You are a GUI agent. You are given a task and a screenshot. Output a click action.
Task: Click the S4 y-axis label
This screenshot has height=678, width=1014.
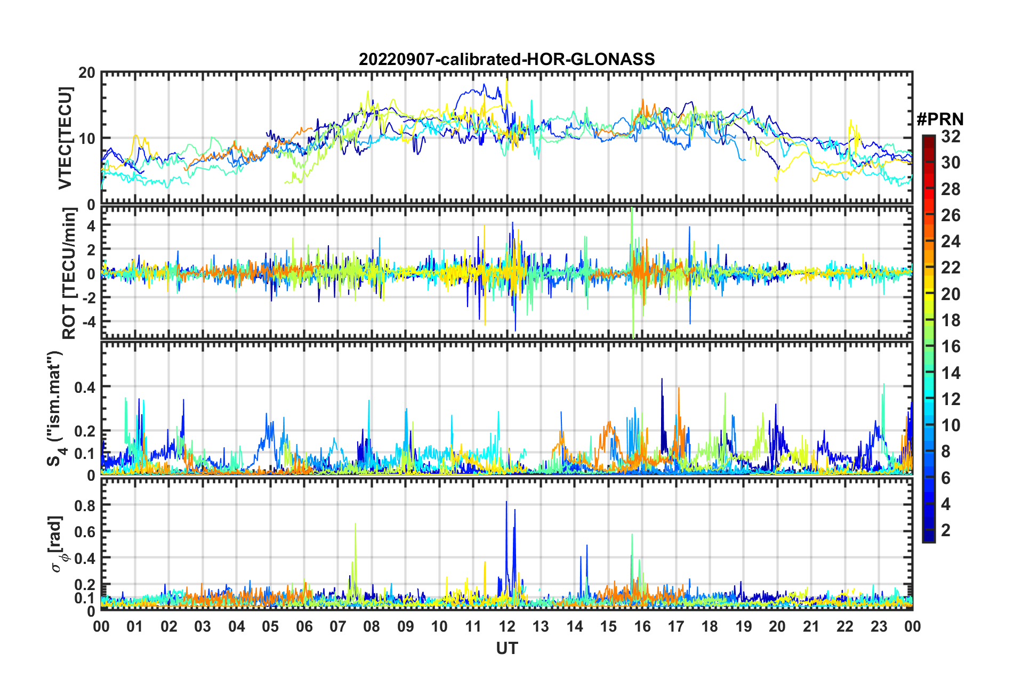pyautogui.click(x=56, y=408)
